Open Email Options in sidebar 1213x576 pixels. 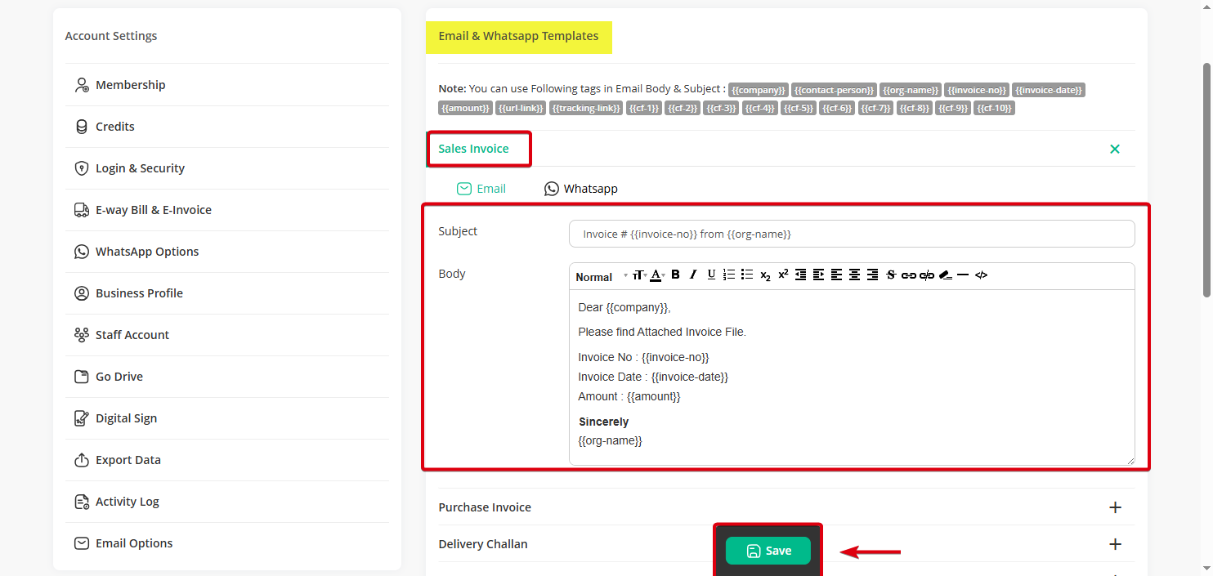point(227,543)
